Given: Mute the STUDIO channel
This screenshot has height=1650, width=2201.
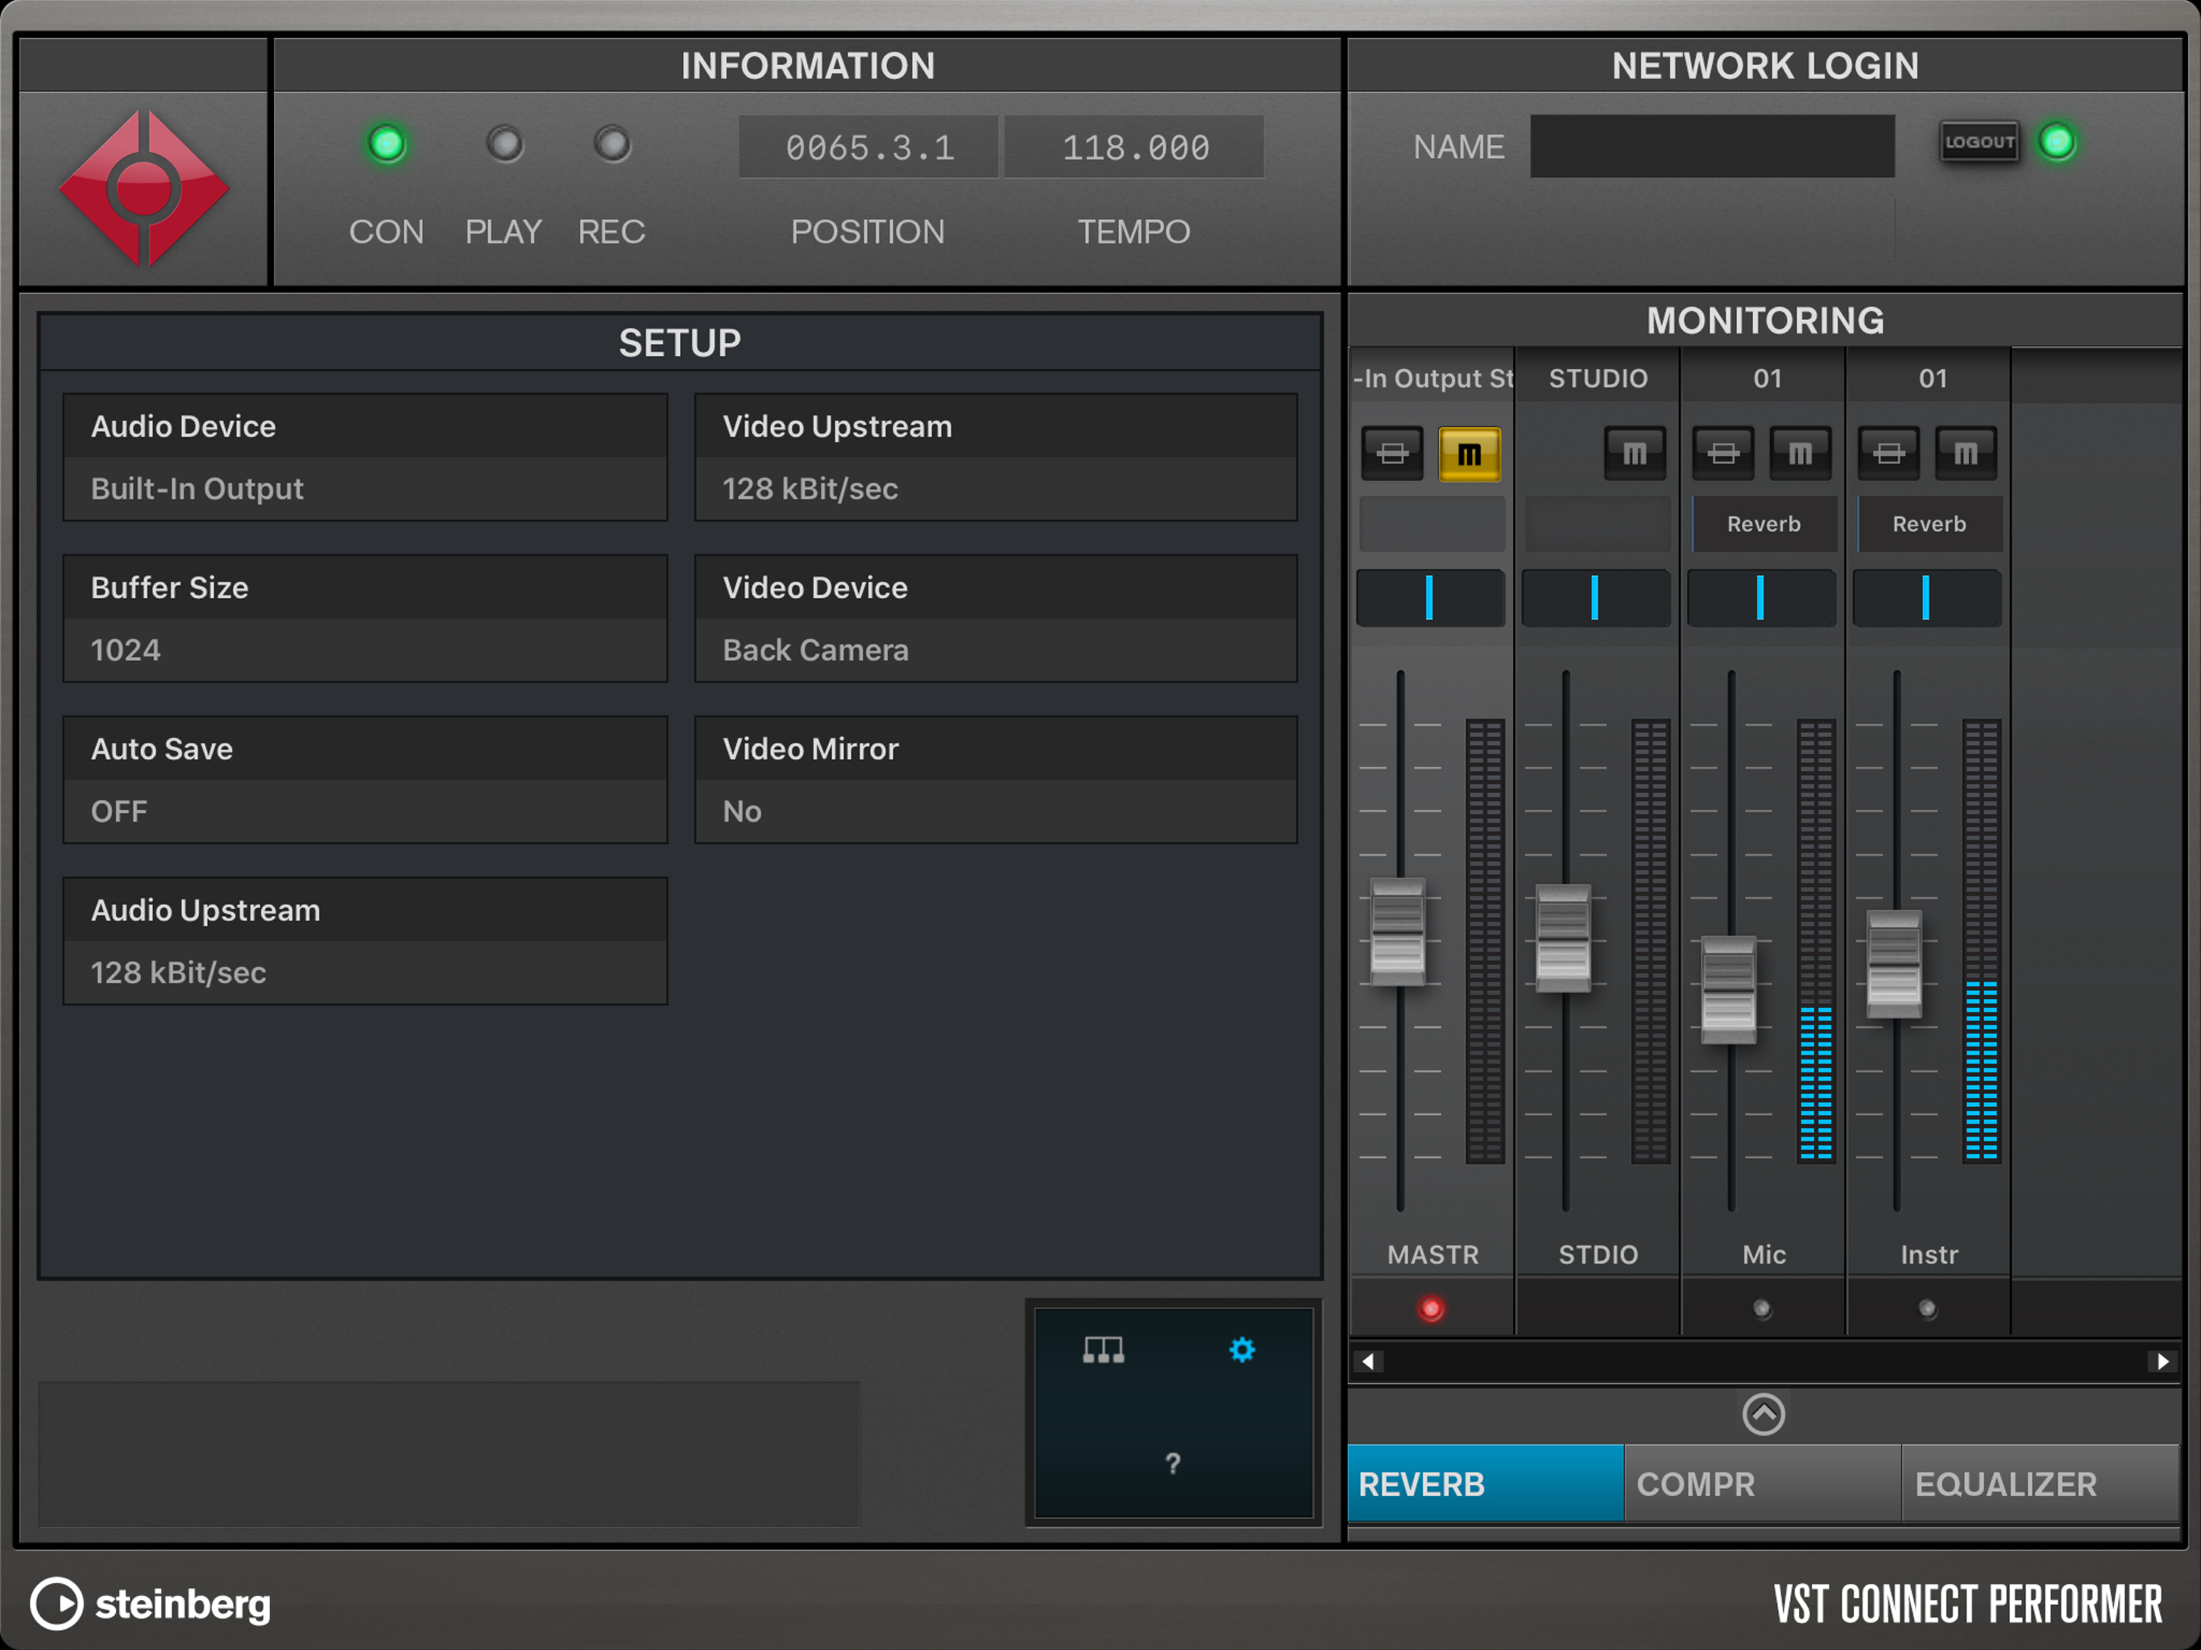Looking at the screenshot, I should [x=1634, y=454].
